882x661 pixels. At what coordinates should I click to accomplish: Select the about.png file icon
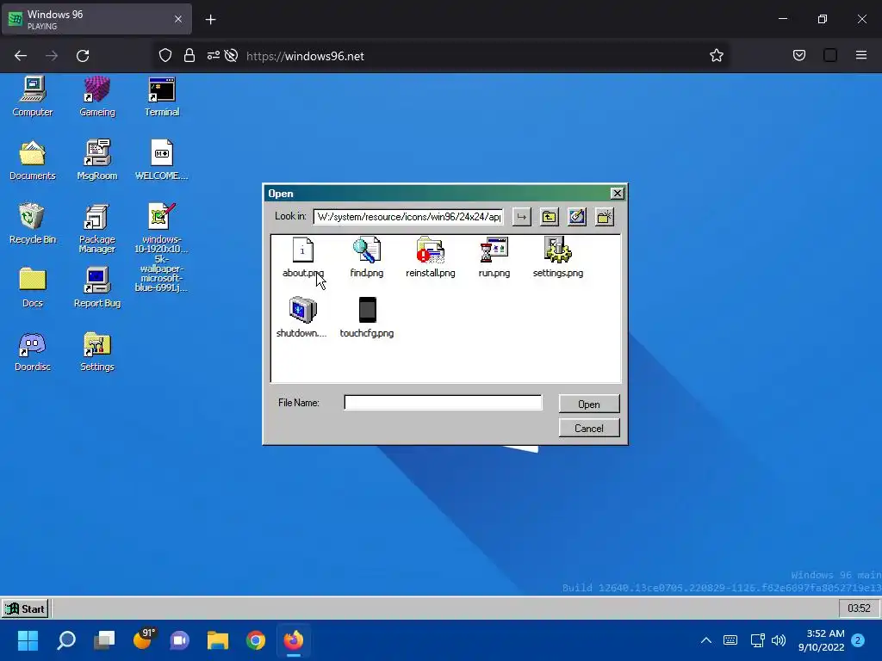(x=303, y=250)
